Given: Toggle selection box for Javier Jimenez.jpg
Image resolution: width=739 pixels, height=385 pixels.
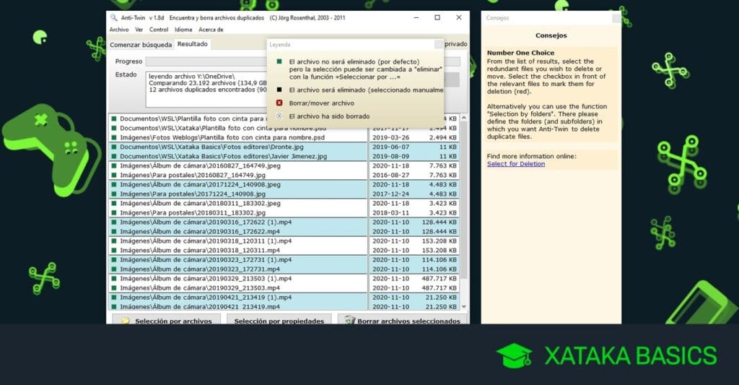Looking at the screenshot, I should click(x=113, y=156).
